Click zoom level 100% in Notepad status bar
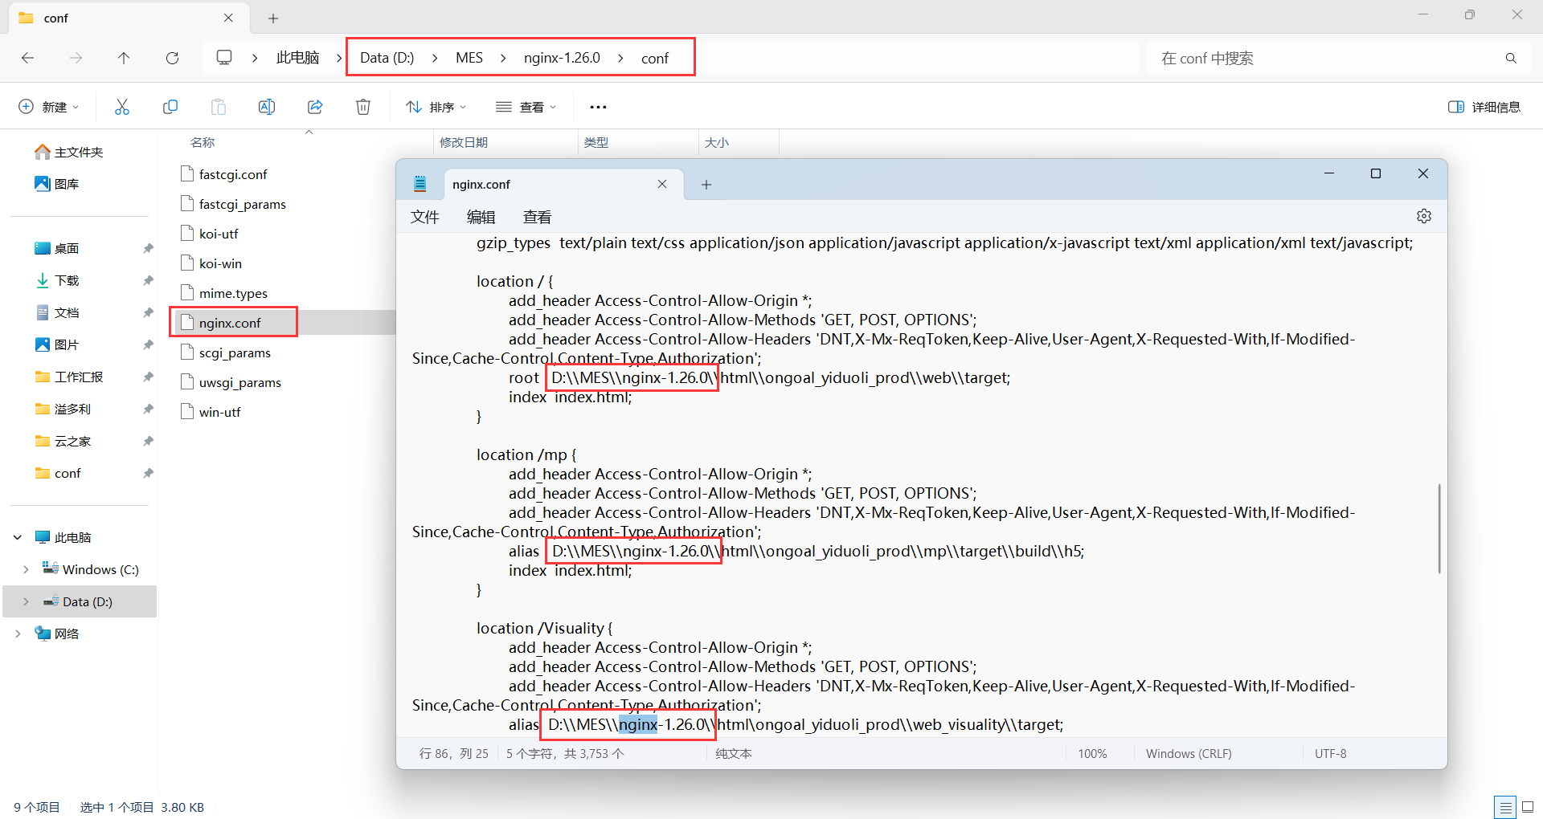 (1092, 754)
